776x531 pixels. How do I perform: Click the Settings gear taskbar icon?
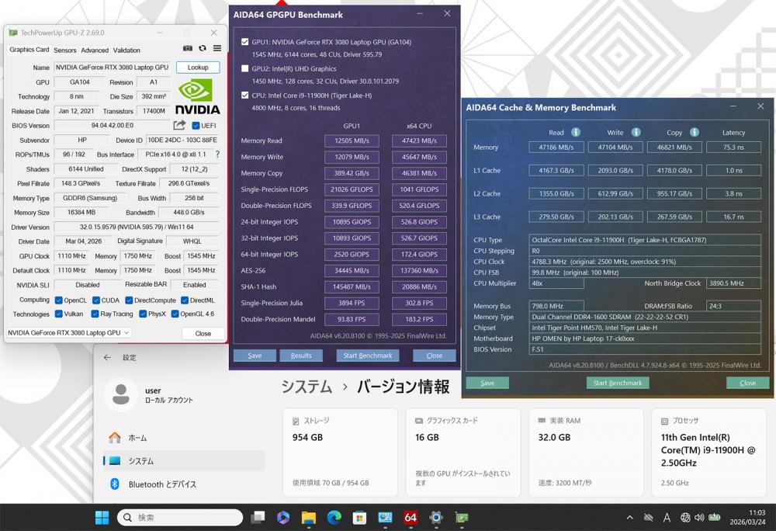(436, 518)
